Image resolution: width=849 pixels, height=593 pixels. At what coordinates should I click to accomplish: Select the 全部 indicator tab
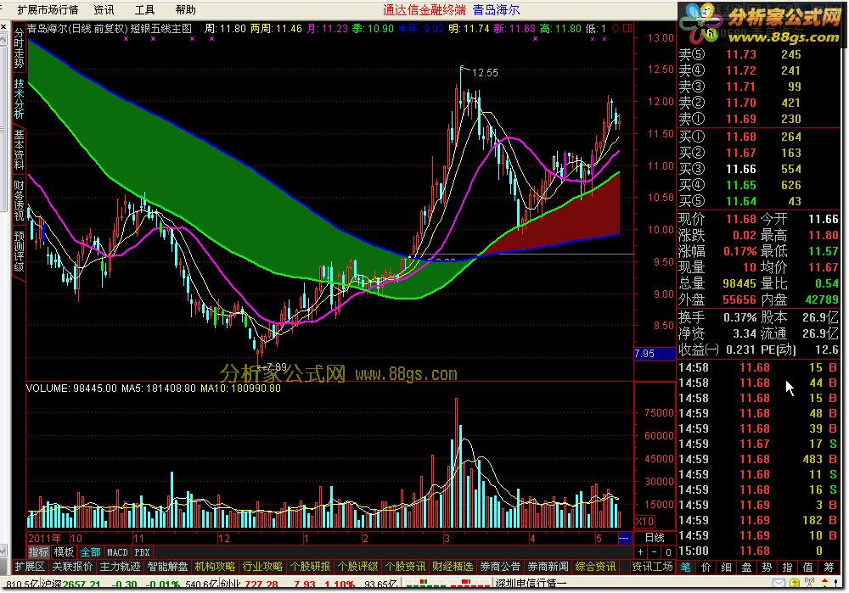point(91,552)
